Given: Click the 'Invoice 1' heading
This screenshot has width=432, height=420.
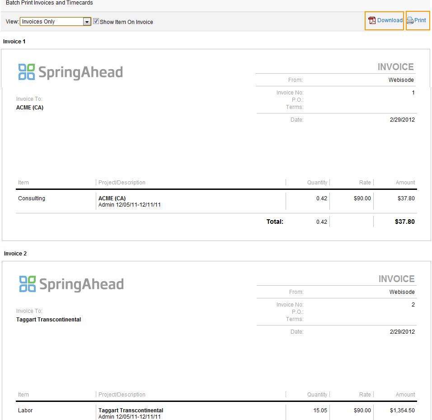Looking at the screenshot, I should click(x=14, y=42).
